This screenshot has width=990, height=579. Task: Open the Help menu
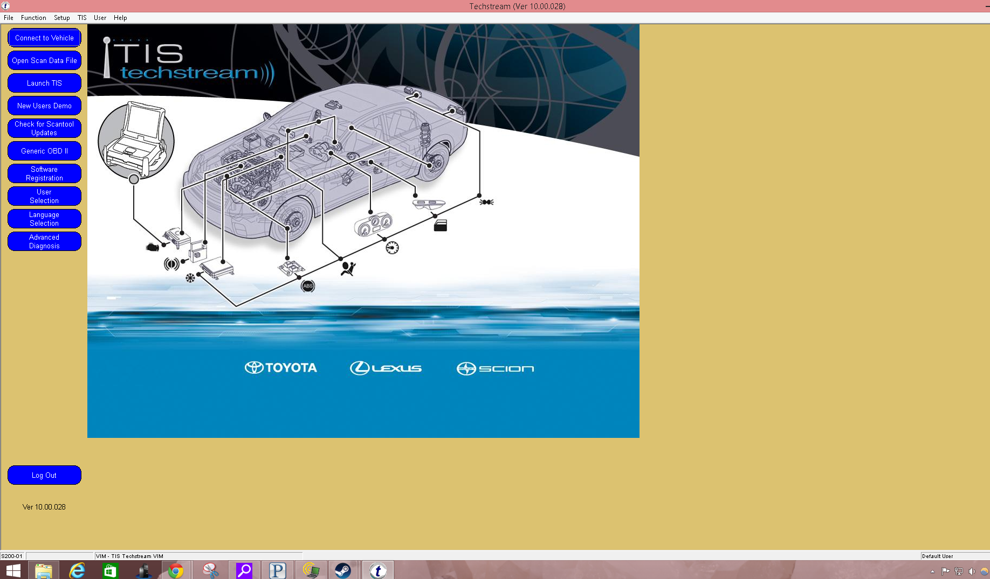pos(120,18)
